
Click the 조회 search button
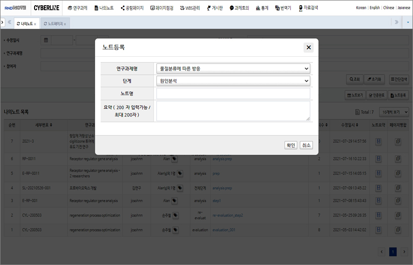(354, 79)
